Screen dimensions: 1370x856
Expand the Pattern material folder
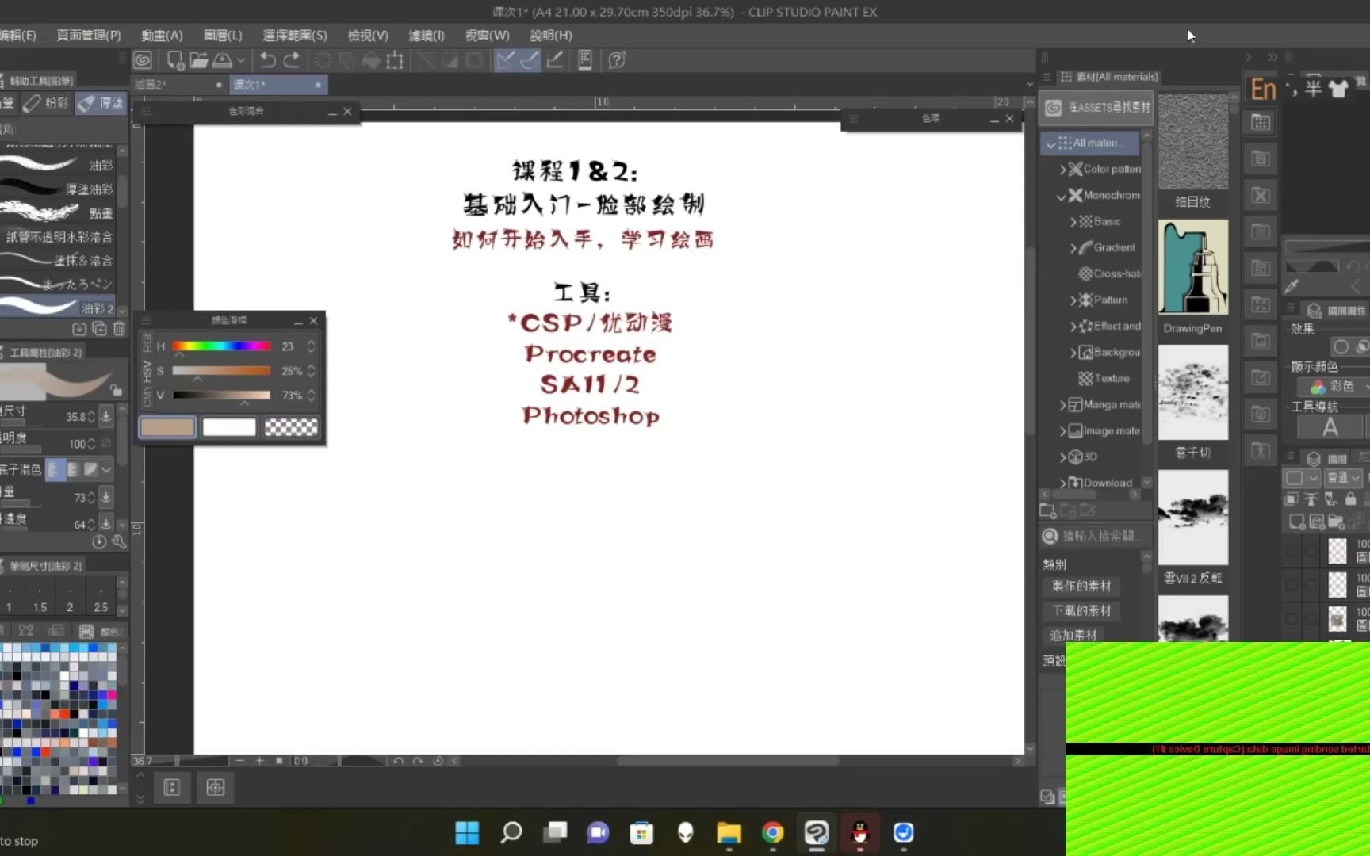(1073, 300)
